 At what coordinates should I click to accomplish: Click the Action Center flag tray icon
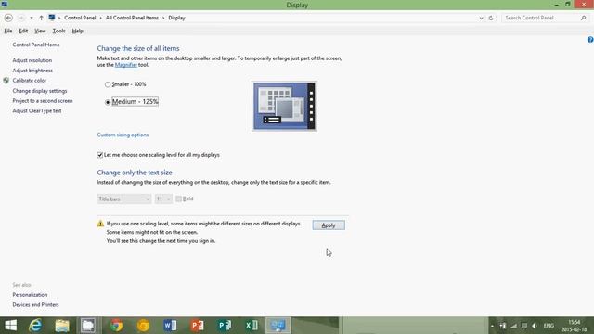coord(524,326)
